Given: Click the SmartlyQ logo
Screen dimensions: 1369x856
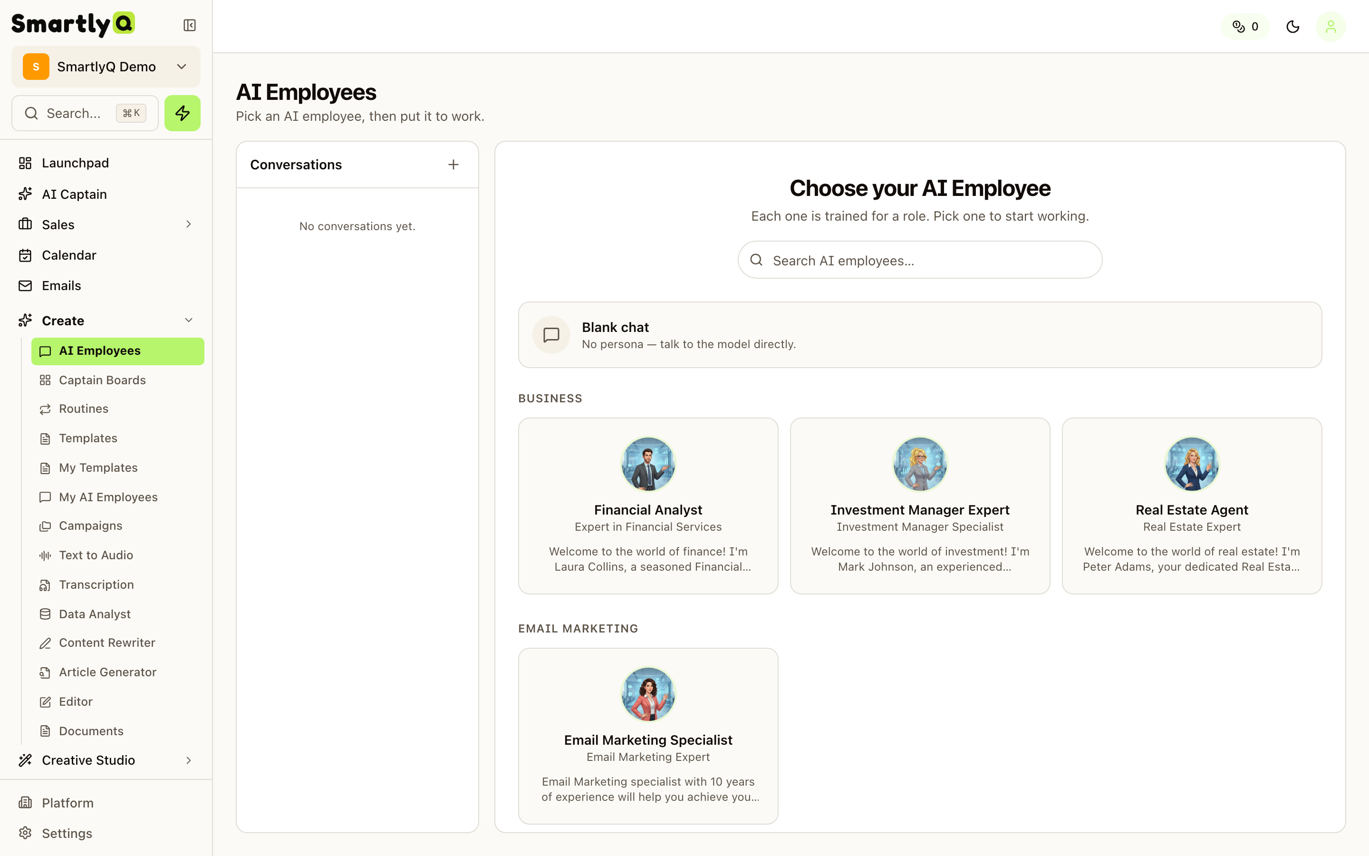Looking at the screenshot, I should coord(74,24).
